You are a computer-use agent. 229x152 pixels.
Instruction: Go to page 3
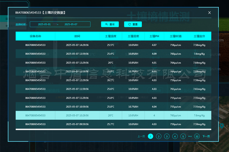pyautogui.click(x=167, y=136)
